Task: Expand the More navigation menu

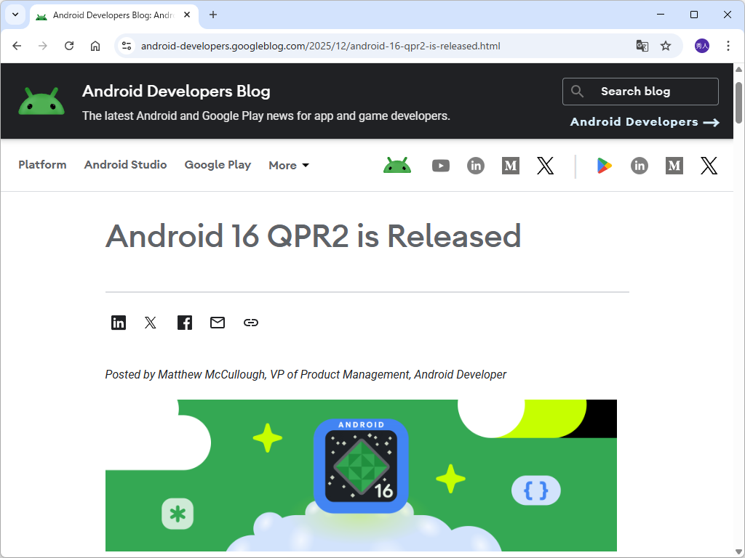Action: [x=288, y=165]
